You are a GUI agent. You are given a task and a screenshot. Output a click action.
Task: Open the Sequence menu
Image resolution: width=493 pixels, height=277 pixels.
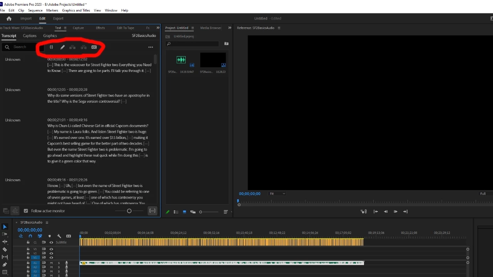[35, 10]
